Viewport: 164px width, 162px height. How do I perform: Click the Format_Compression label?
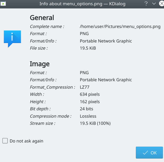[x=52, y=87]
